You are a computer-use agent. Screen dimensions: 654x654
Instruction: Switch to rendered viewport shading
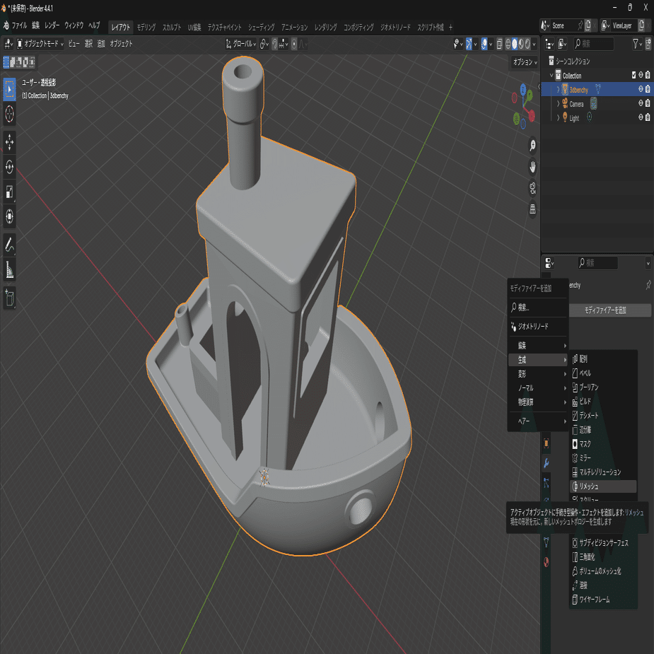pos(527,44)
